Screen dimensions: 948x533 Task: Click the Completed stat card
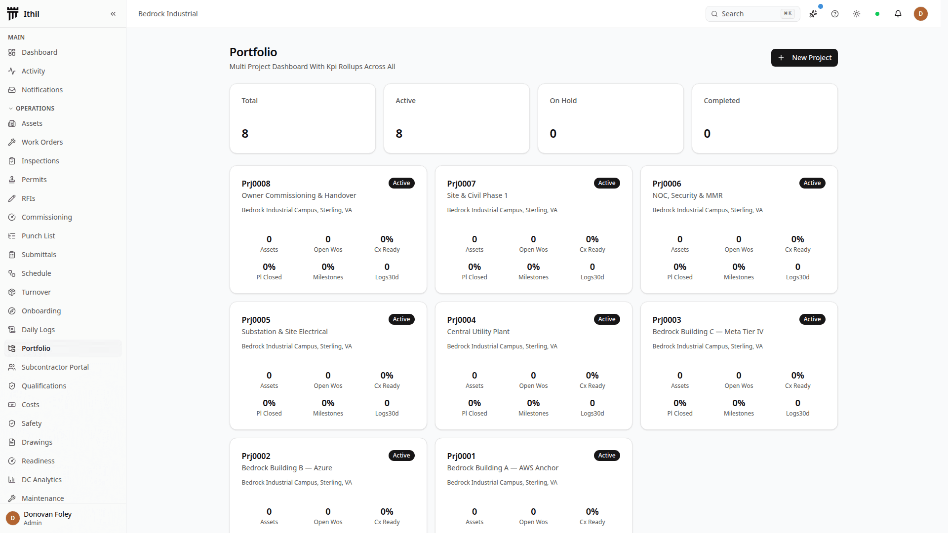click(765, 118)
